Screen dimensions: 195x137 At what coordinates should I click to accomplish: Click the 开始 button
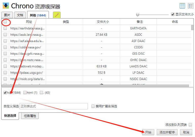point(148,132)
